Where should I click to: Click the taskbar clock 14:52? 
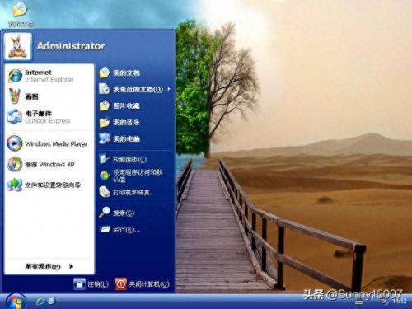coord(400,302)
